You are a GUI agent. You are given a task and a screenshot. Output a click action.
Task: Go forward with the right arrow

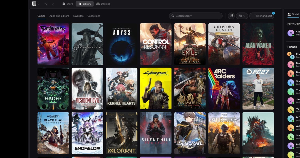(53, 4)
